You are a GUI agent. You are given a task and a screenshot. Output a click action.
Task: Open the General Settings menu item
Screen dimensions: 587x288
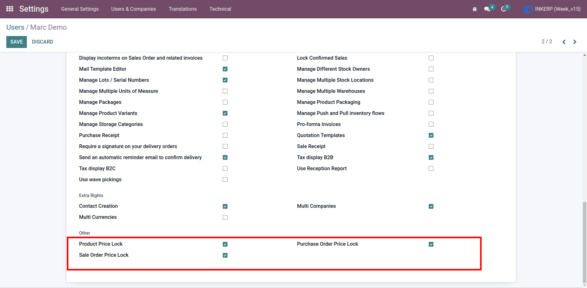coord(80,9)
